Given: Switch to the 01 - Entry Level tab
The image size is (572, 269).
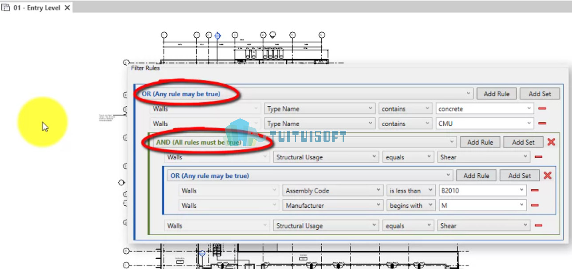Looking at the screenshot, I should [36, 8].
